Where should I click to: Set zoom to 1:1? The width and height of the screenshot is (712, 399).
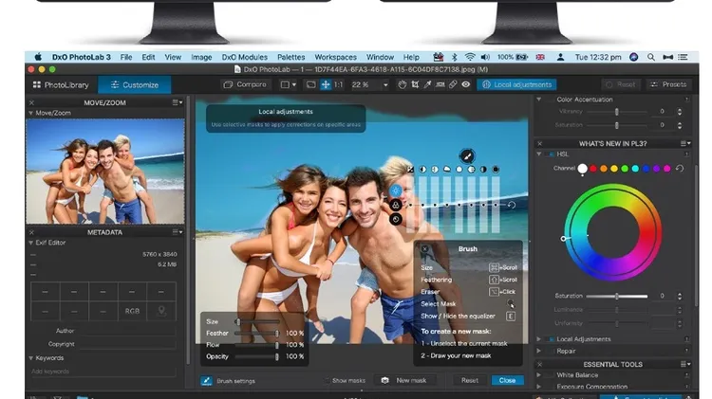pyautogui.click(x=338, y=84)
